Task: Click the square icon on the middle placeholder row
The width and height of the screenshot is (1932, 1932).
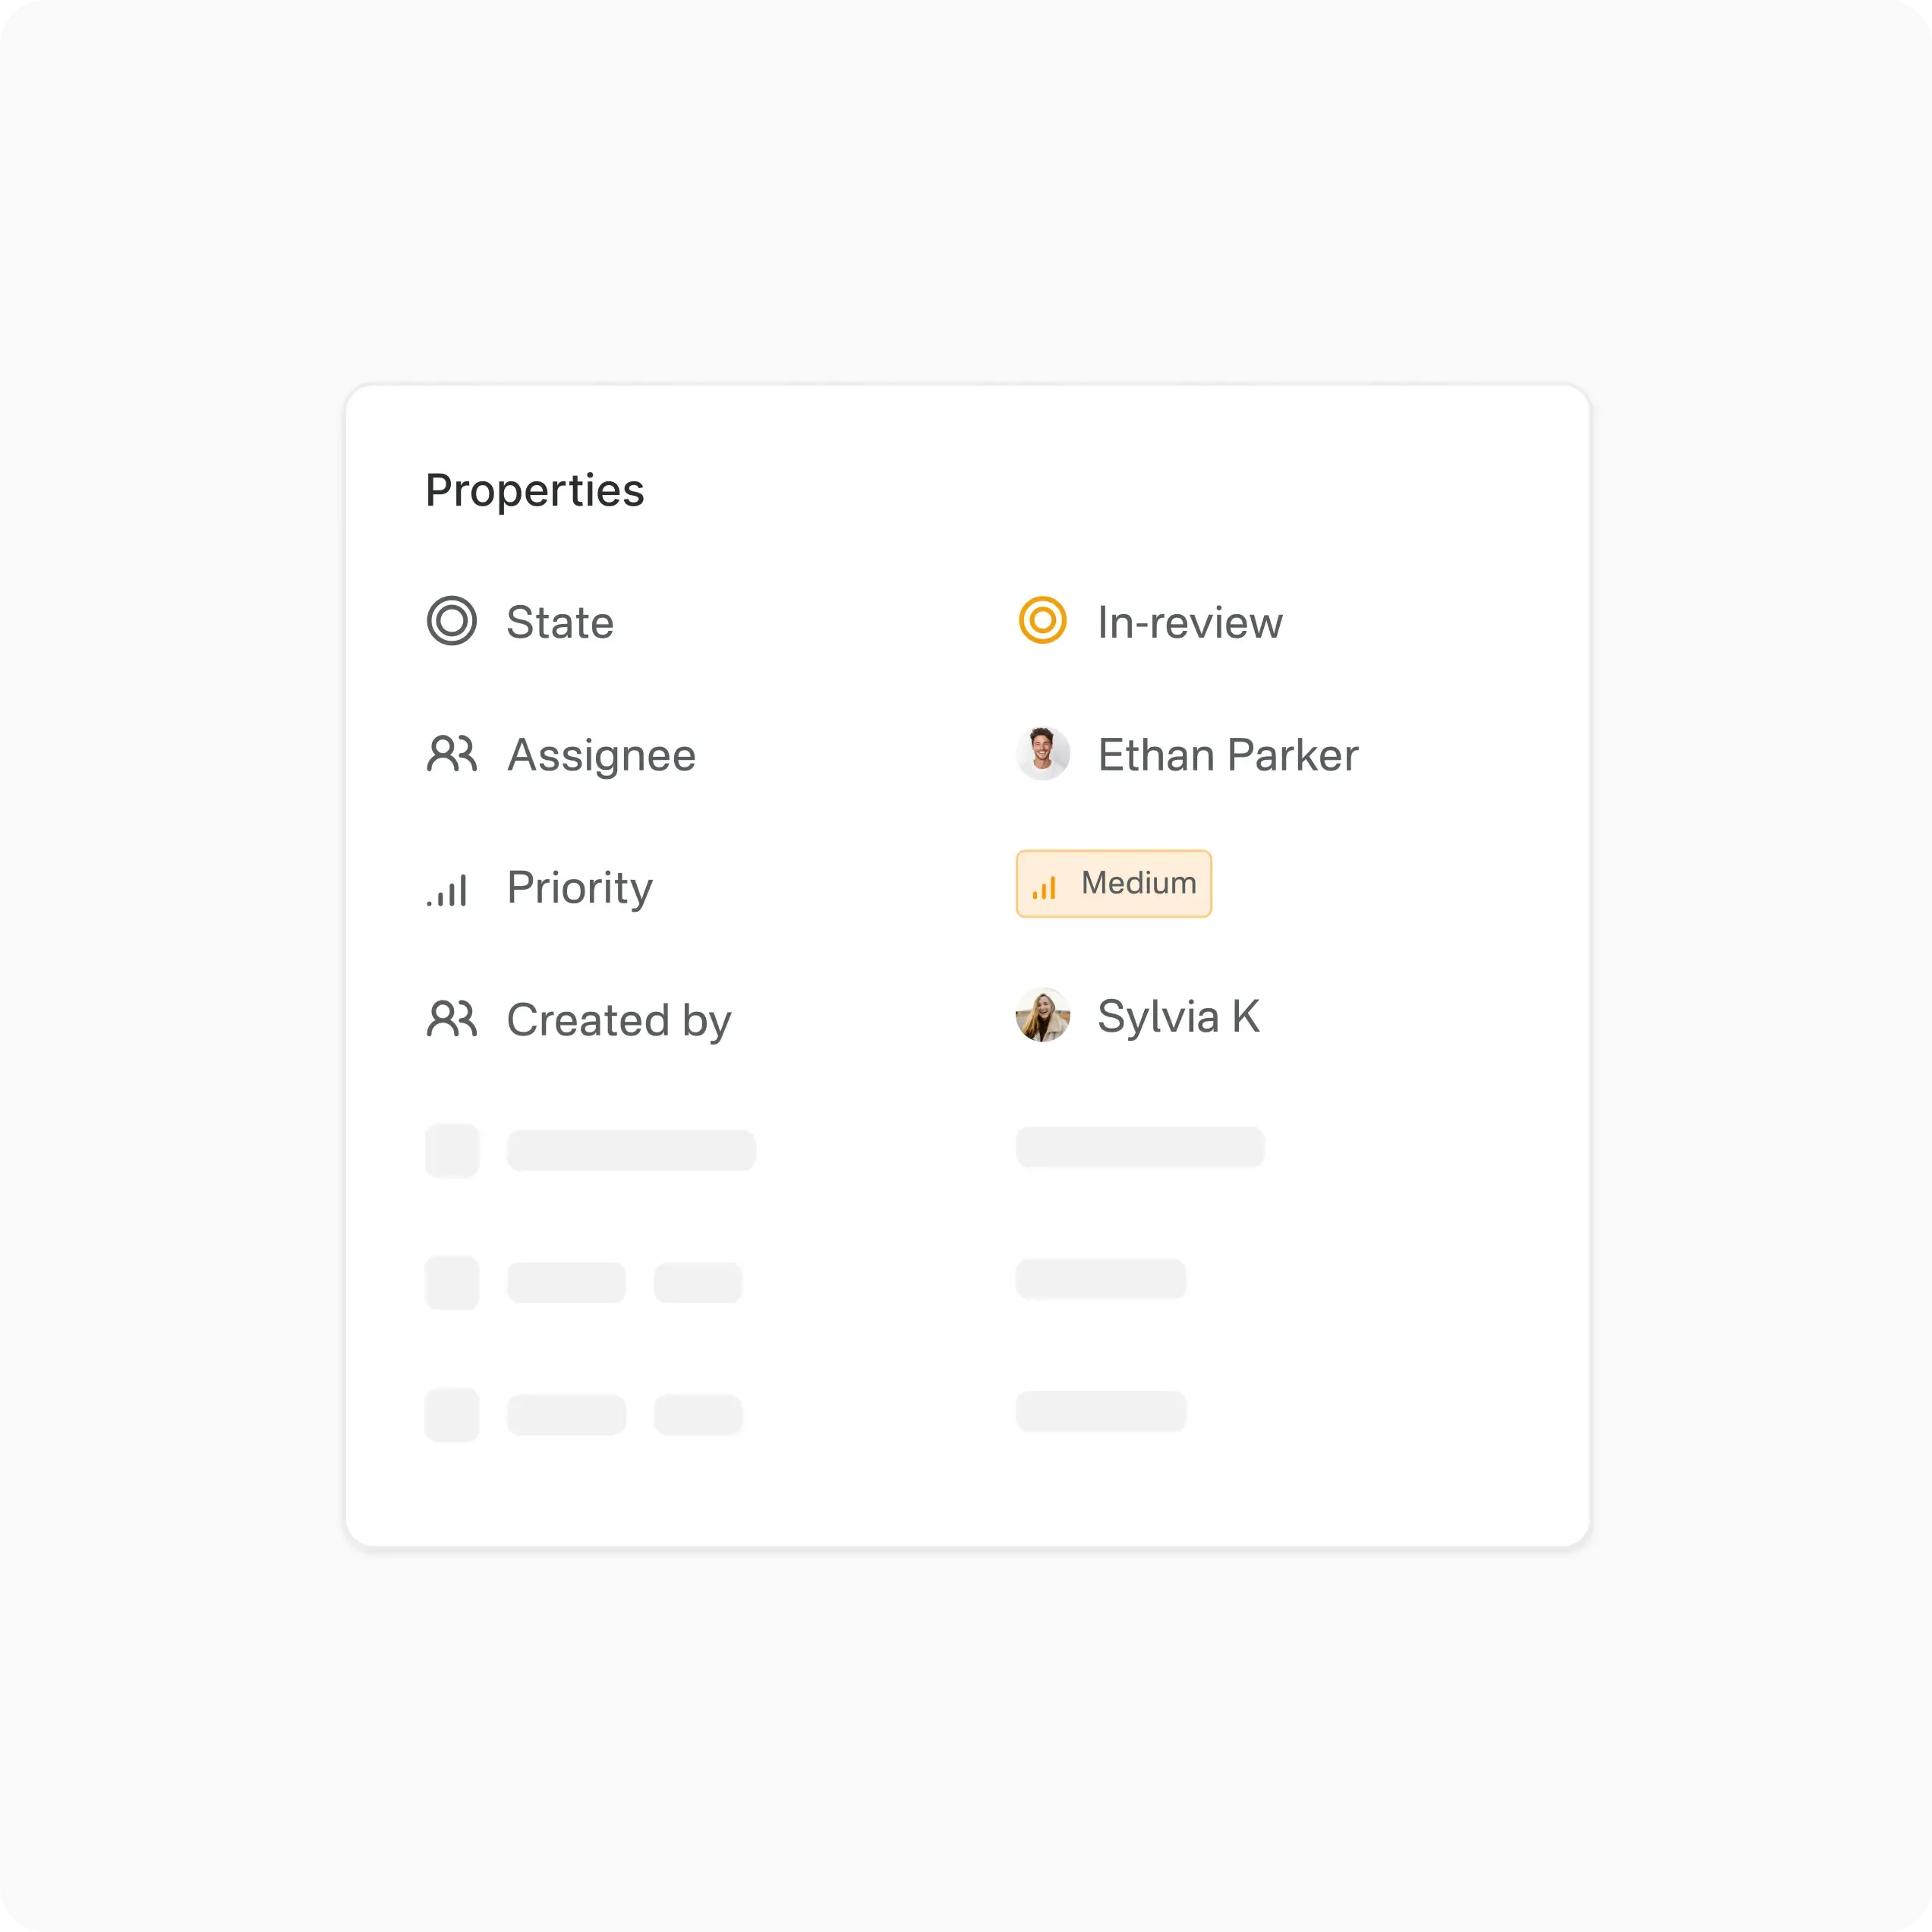Action: point(452,1282)
